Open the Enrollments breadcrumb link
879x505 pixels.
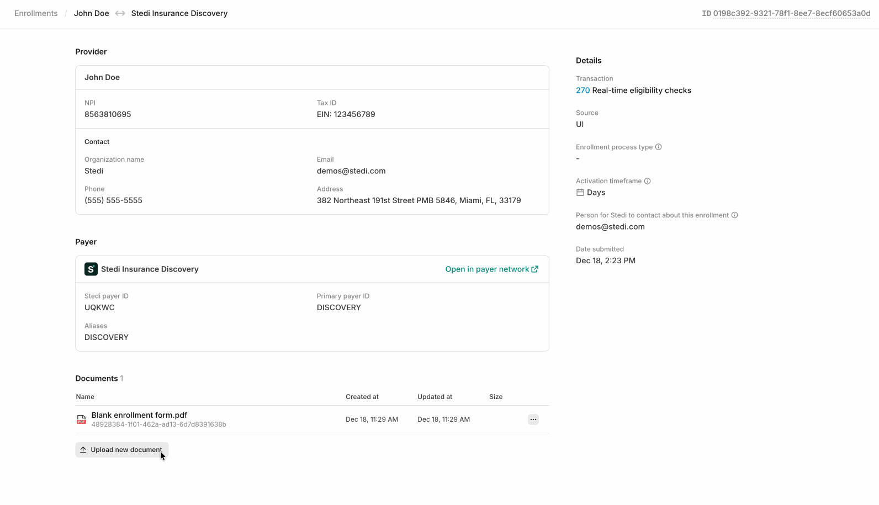36,13
